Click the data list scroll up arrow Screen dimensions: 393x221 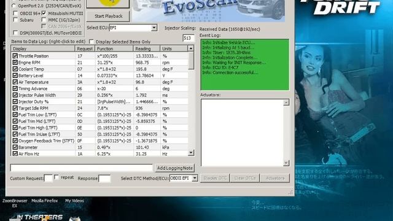point(191,48)
